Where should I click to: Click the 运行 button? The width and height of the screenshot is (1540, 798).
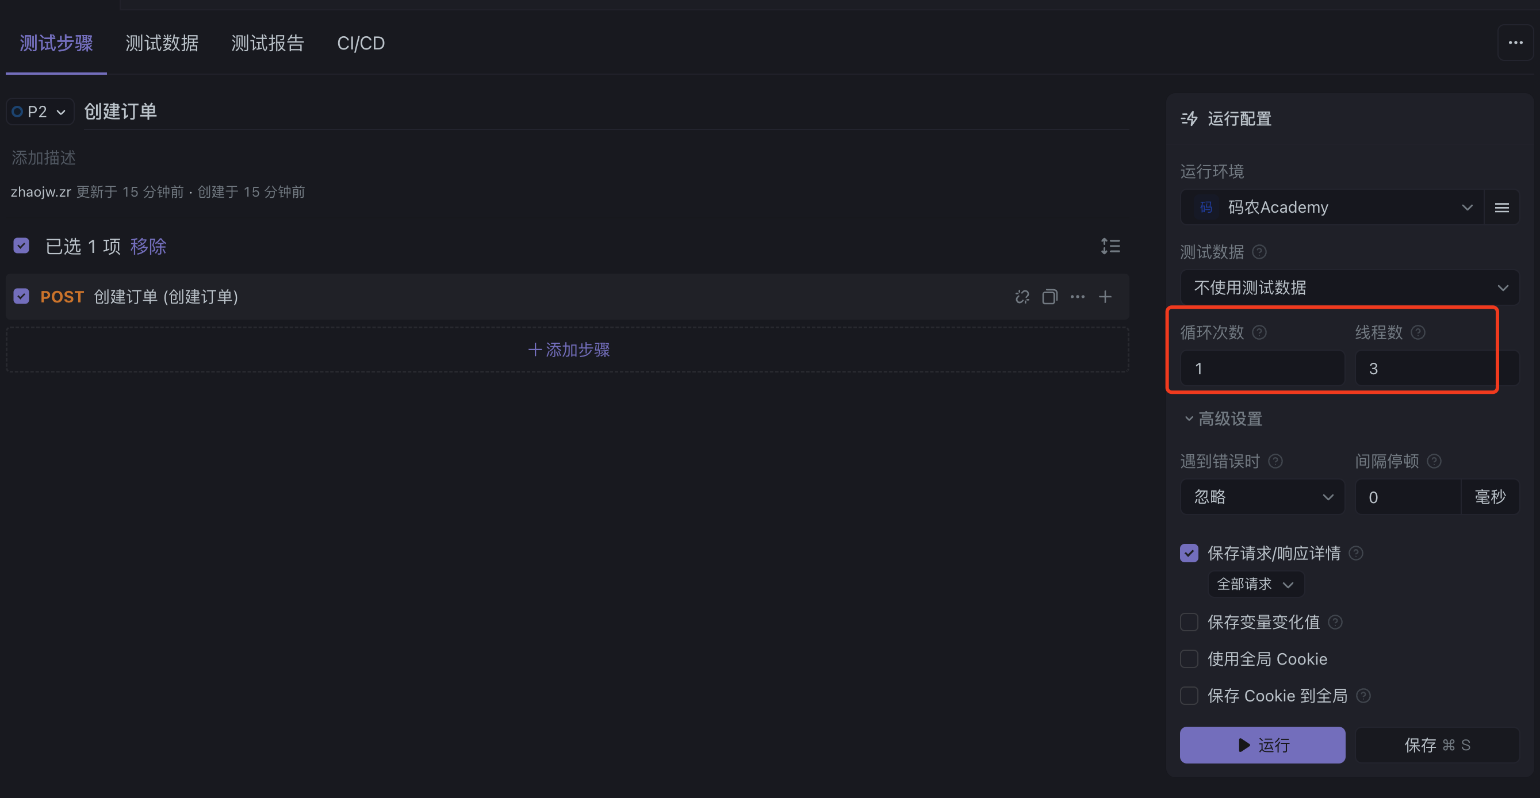pos(1262,745)
